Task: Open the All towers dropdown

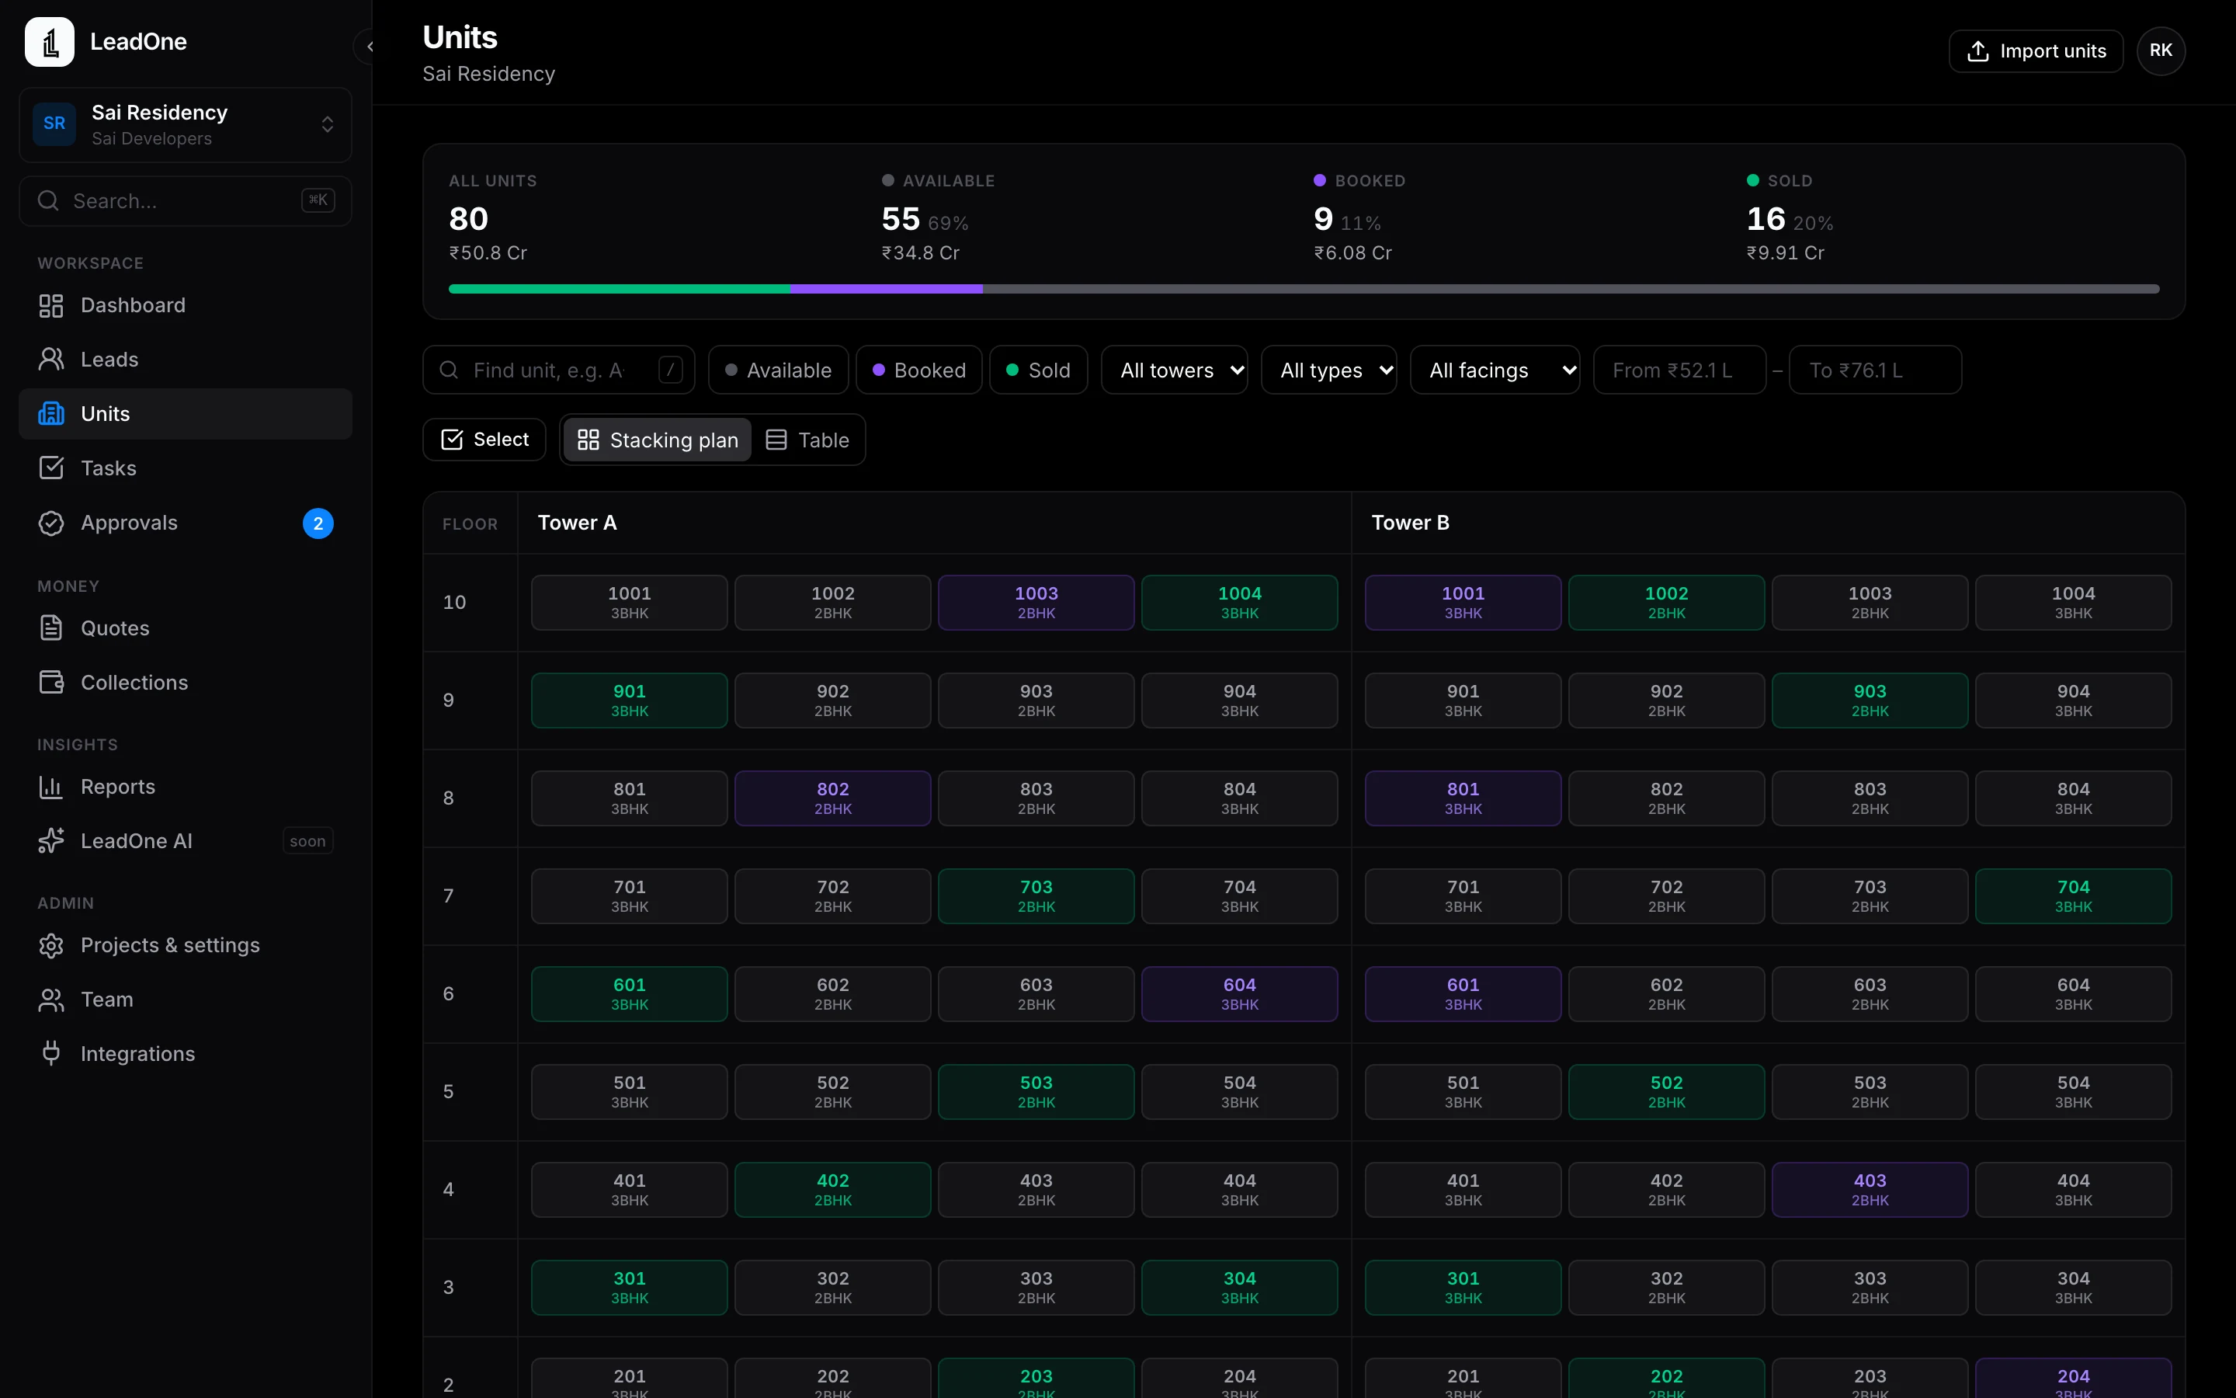Action: (x=1175, y=370)
